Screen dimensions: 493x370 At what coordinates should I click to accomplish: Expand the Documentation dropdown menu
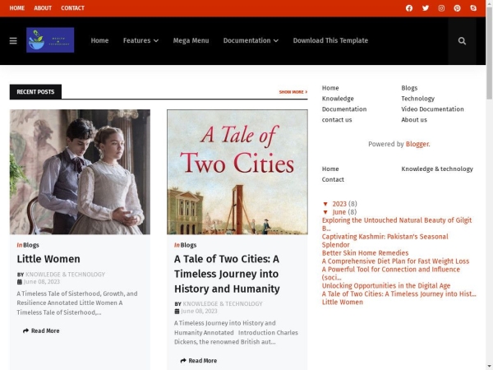pyautogui.click(x=251, y=40)
